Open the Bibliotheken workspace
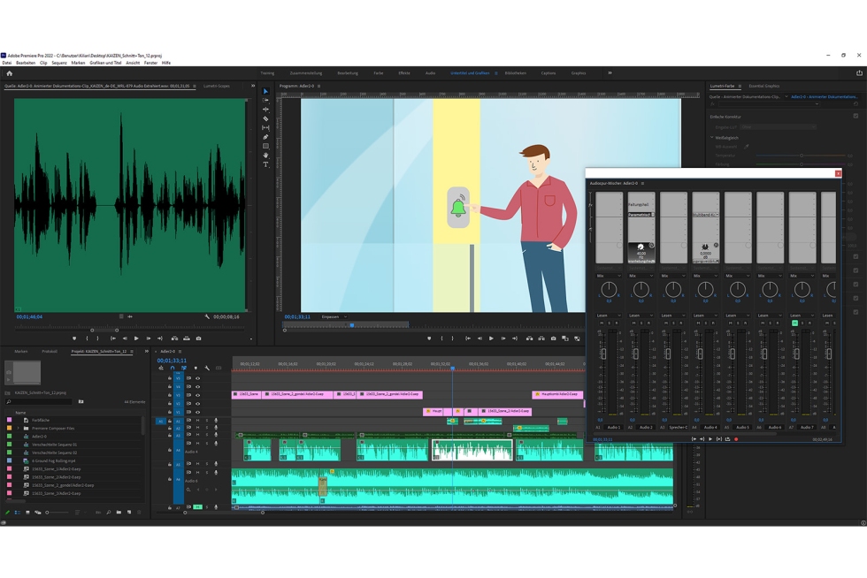This screenshot has width=867, height=578. click(x=515, y=73)
